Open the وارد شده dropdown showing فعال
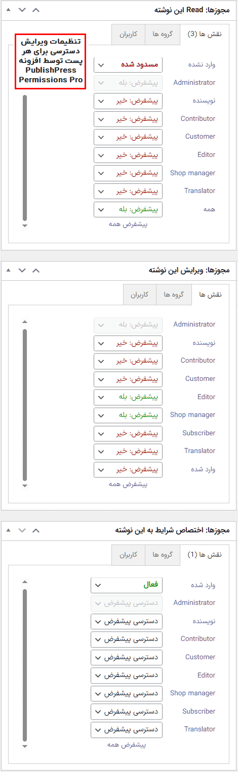Image resolution: width=238 pixels, height=772 pixels. pos(127,585)
